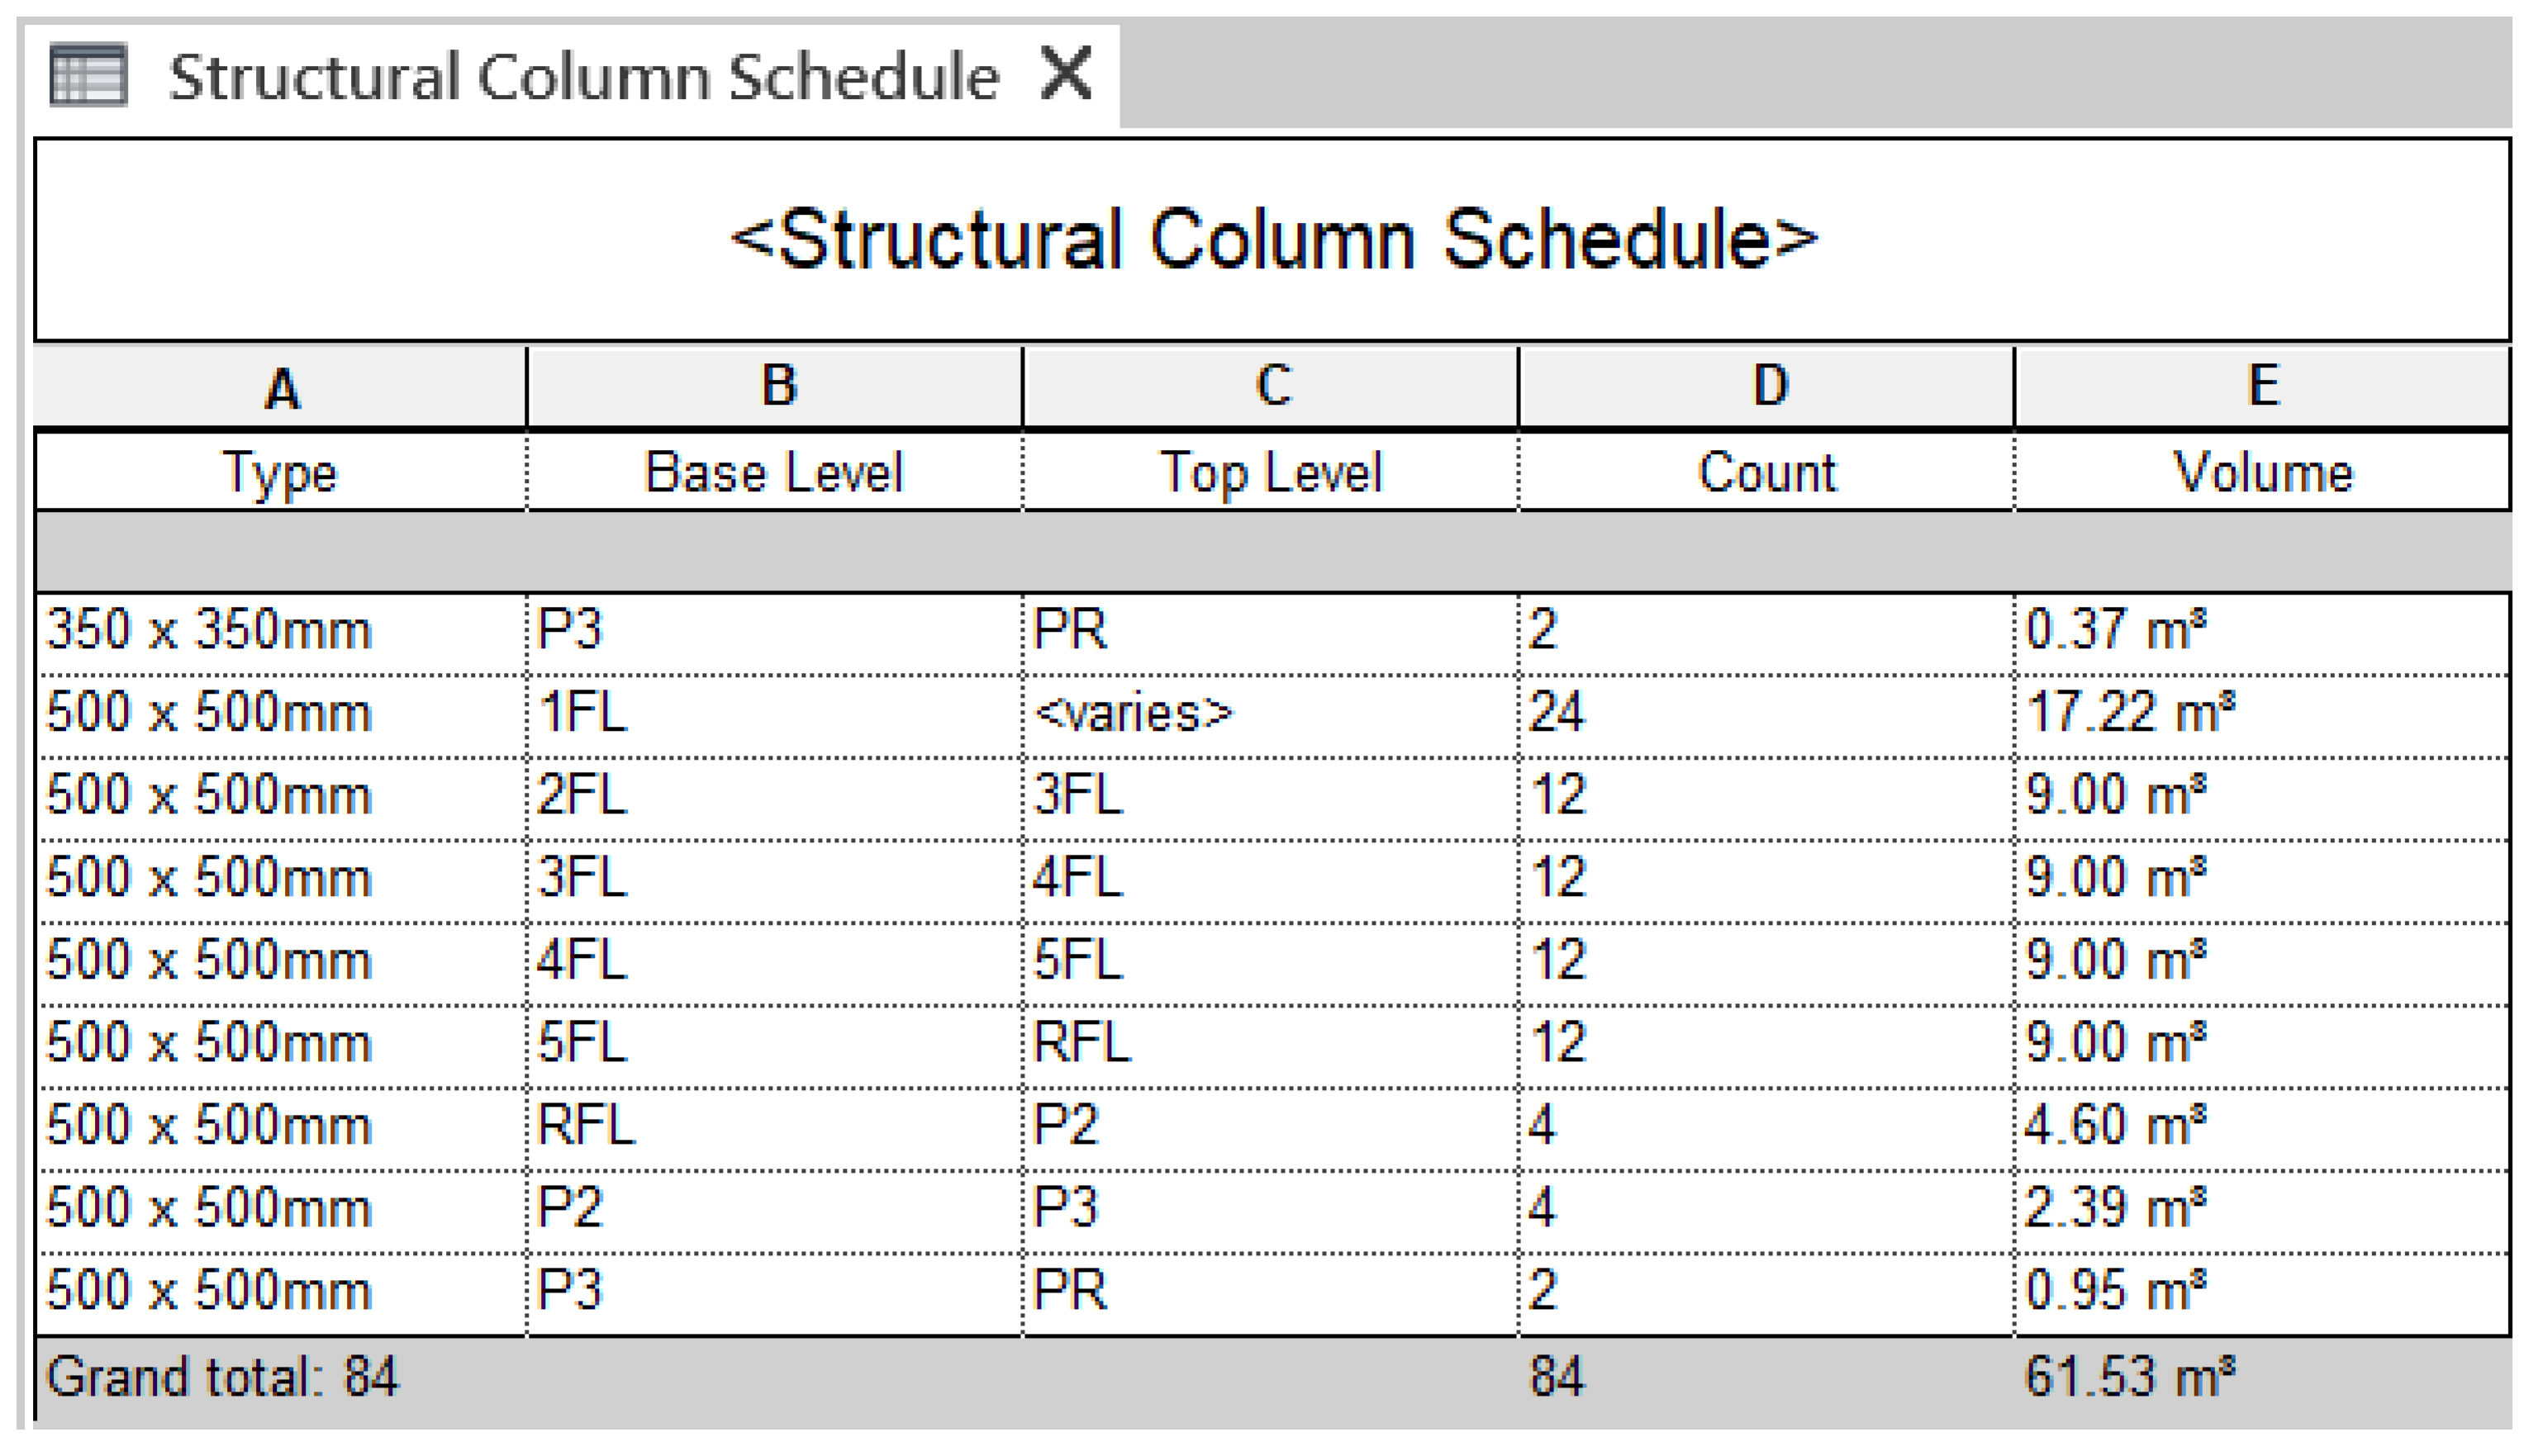Close the Structural Column Schedule tab
Image resolution: width=2529 pixels, height=1456 pixels.
coord(1066,73)
